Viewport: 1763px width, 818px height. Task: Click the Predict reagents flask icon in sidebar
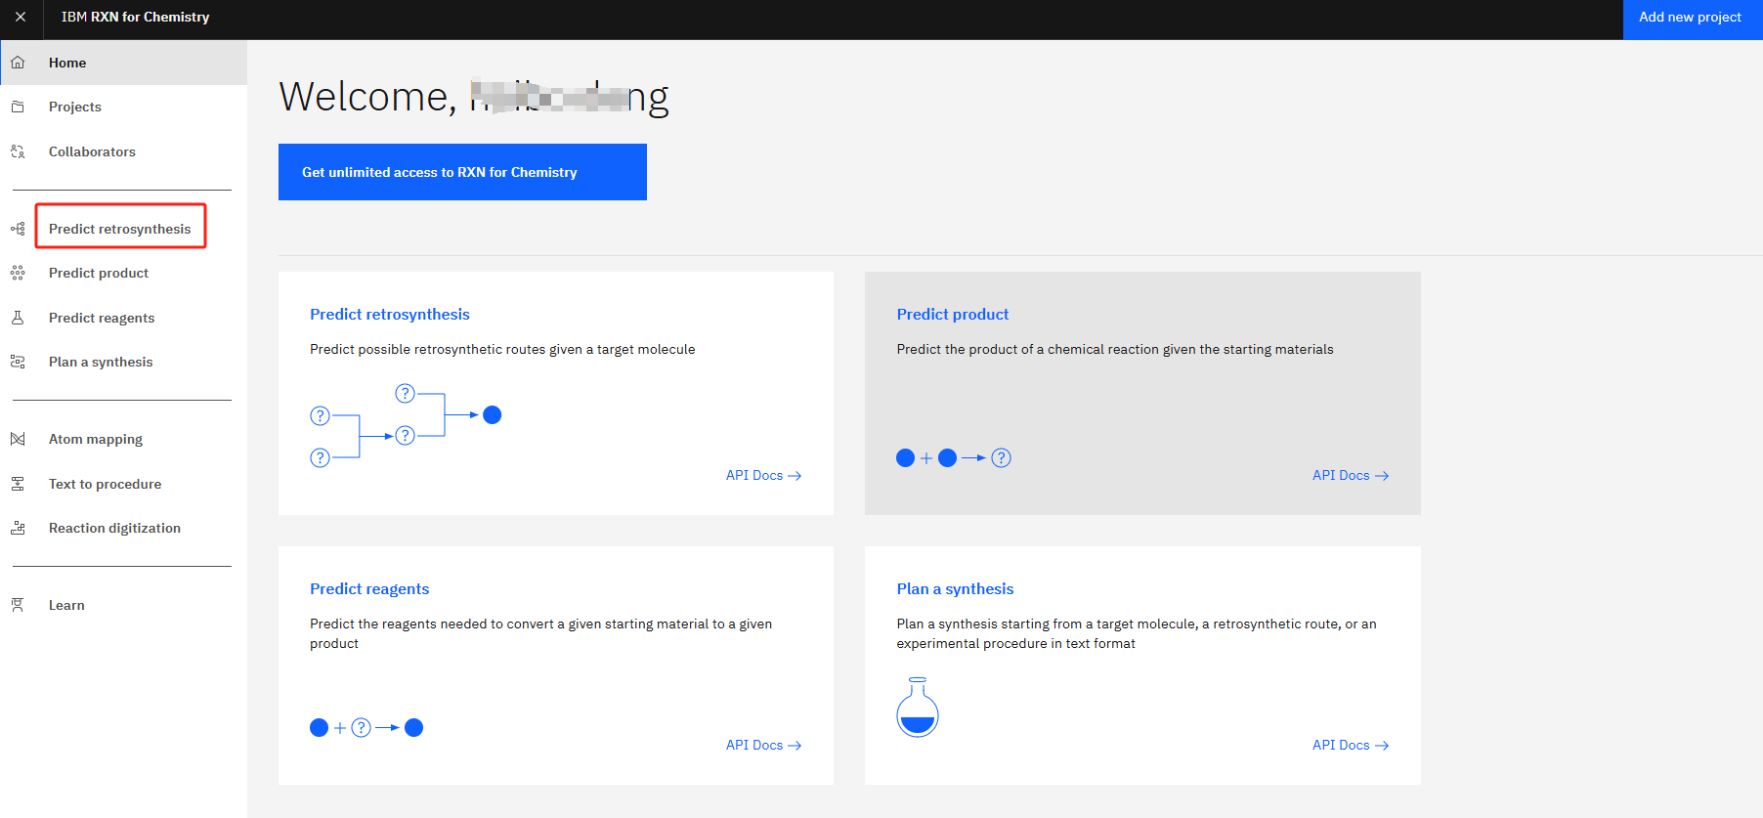(18, 318)
